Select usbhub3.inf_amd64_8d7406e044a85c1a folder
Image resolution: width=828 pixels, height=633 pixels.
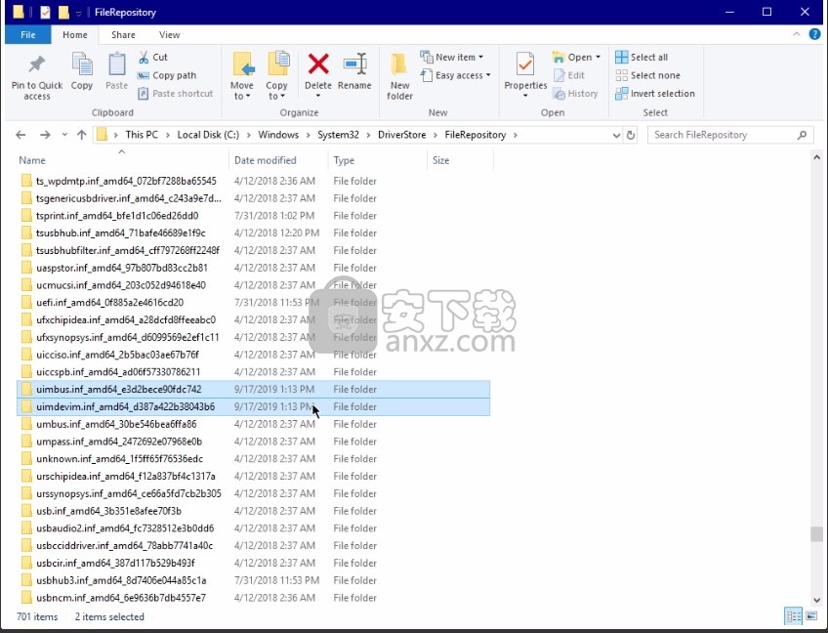(254, 580)
